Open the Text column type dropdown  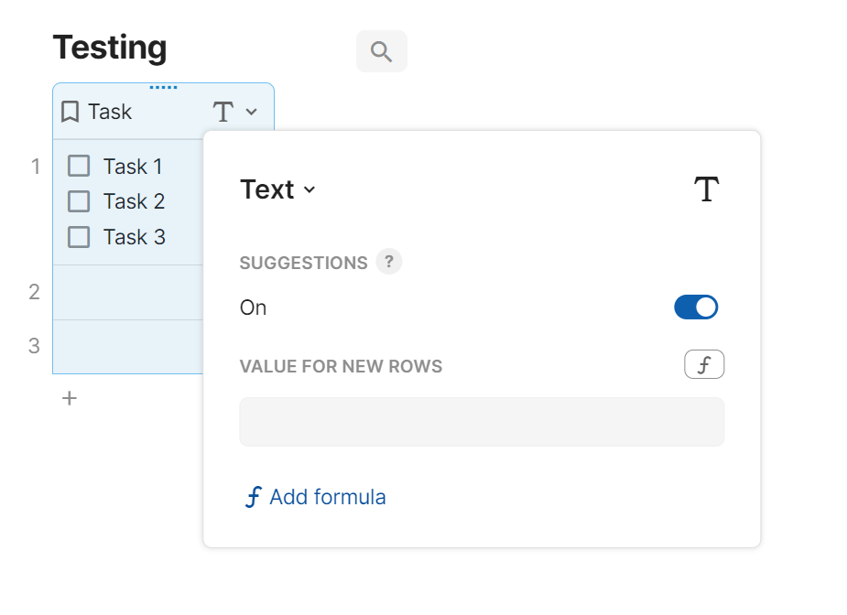tap(277, 190)
